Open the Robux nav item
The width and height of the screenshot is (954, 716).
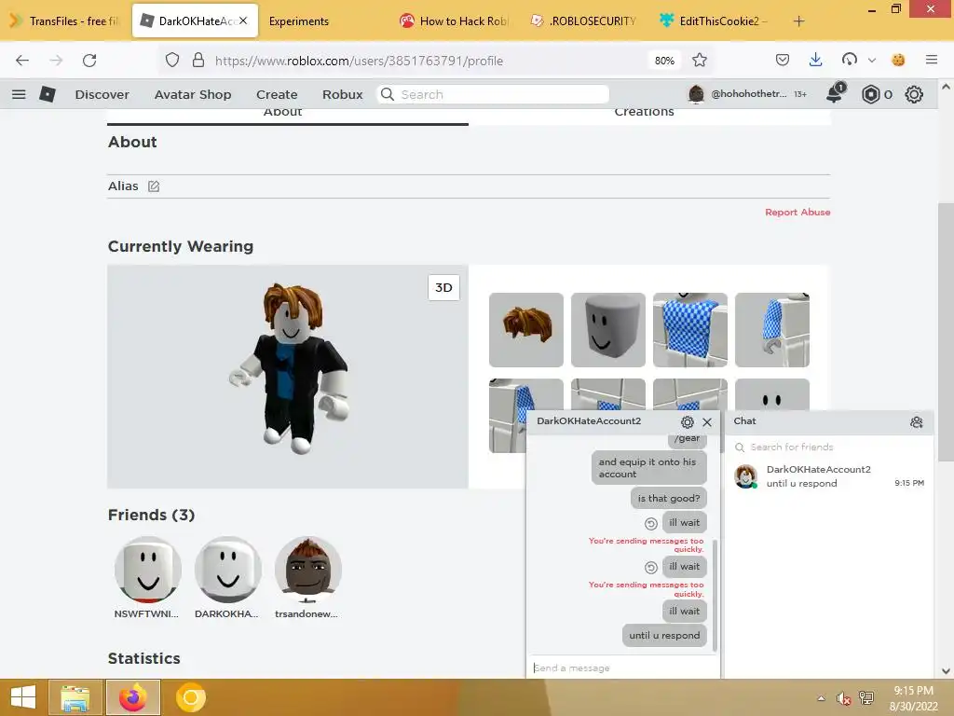click(343, 94)
